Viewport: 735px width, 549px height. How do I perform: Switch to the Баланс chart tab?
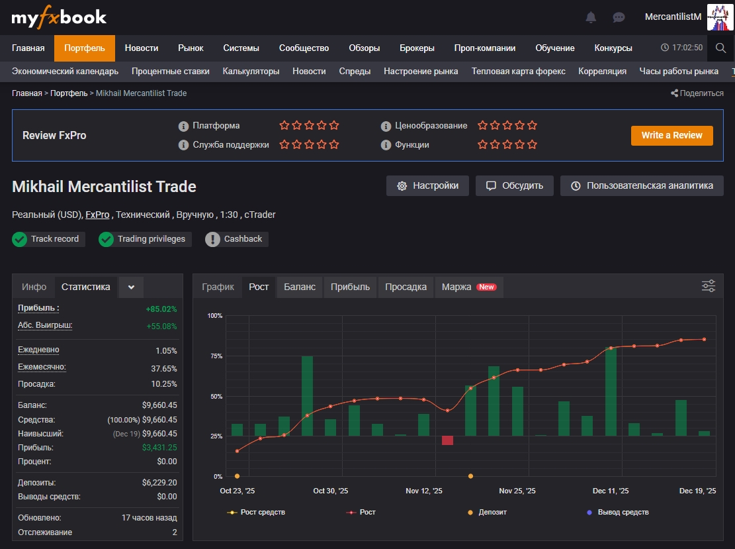[x=300, y=287]
